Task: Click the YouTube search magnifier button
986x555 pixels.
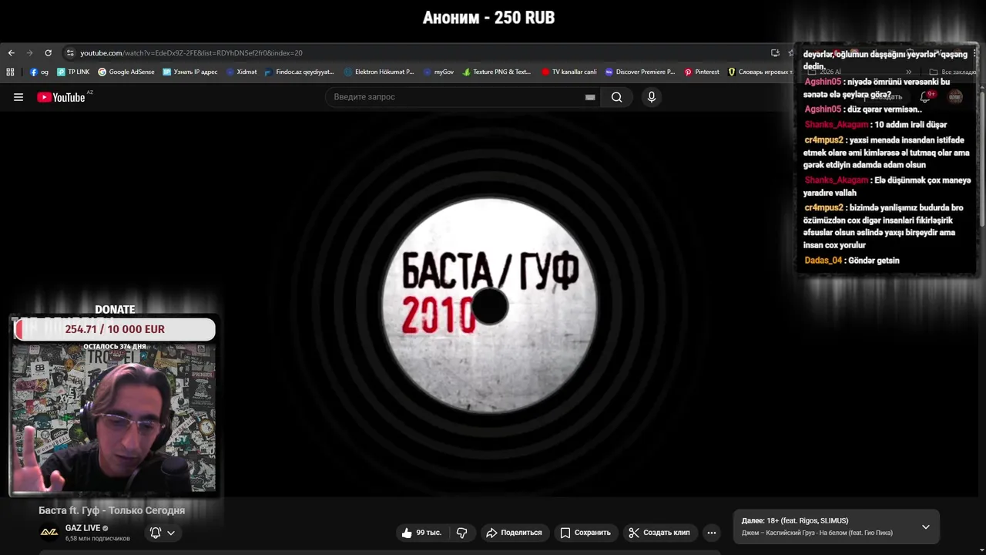Action: coord(616,97)
